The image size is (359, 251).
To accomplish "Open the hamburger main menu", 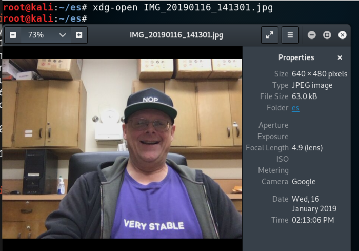I will coord(290,35).
